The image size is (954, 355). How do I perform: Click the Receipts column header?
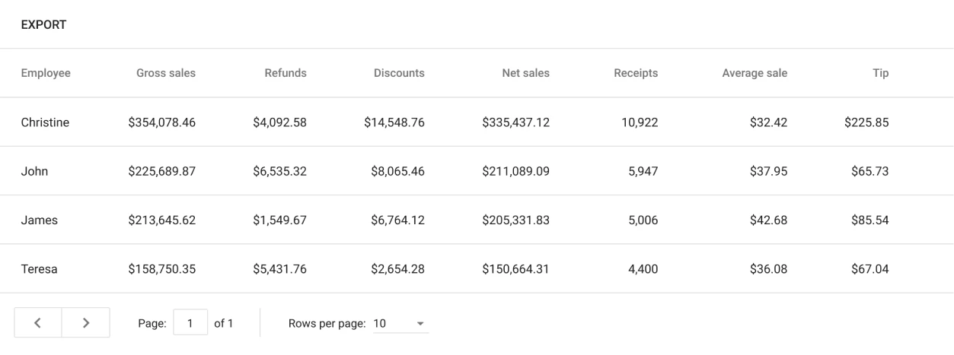(635, 74)
